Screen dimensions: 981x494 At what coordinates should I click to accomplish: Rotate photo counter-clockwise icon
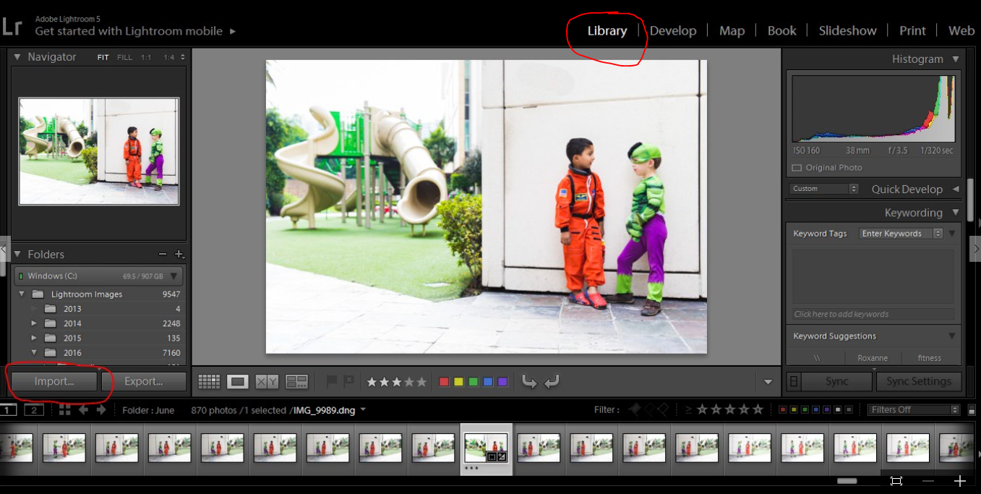pyautogui.click(x=529, y=381)
